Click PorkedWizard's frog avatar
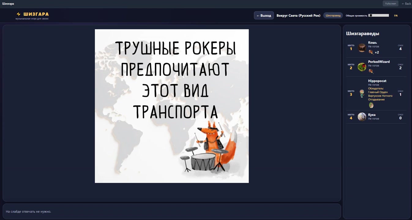Viewport: 412px width, 220px height. 362,67
